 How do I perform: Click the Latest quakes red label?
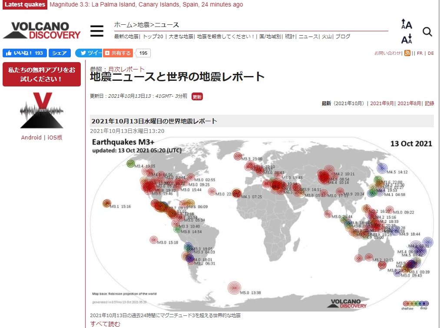25,4
